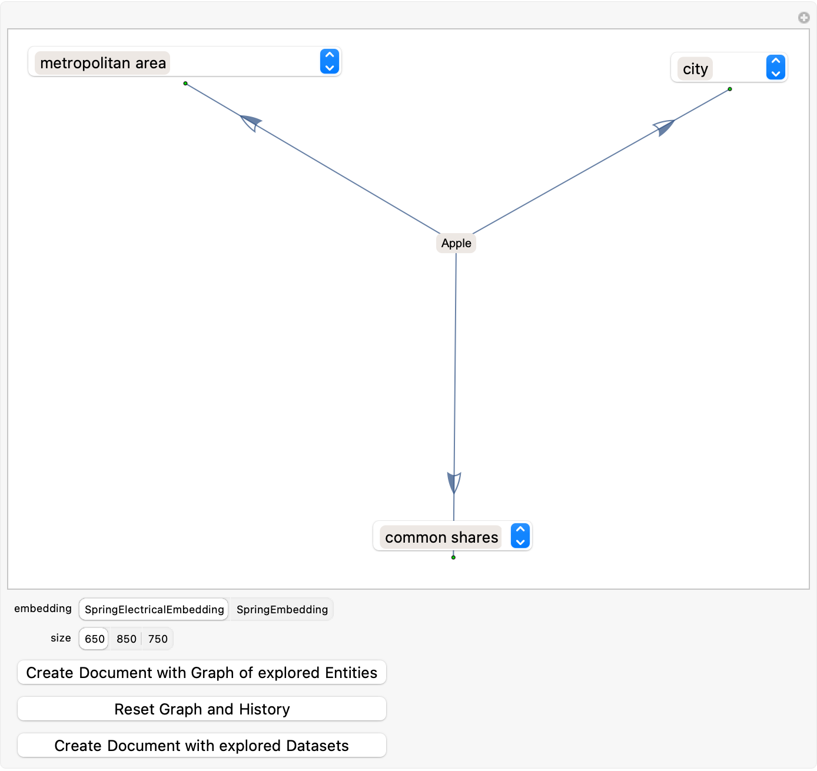The image size is (817, 771).
Task: Open the common shares popup arrows
Action: coord(520,536)
